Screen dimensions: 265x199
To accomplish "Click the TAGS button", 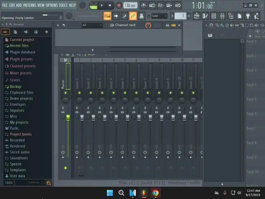I will [x=9, y=183].
